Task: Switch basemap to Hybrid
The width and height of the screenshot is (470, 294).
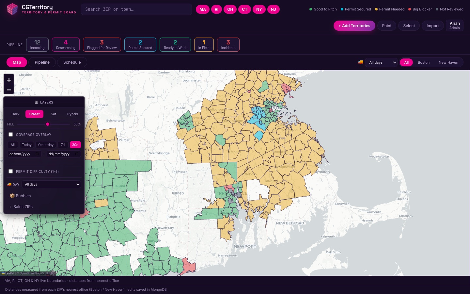Action: click(72, 114)
